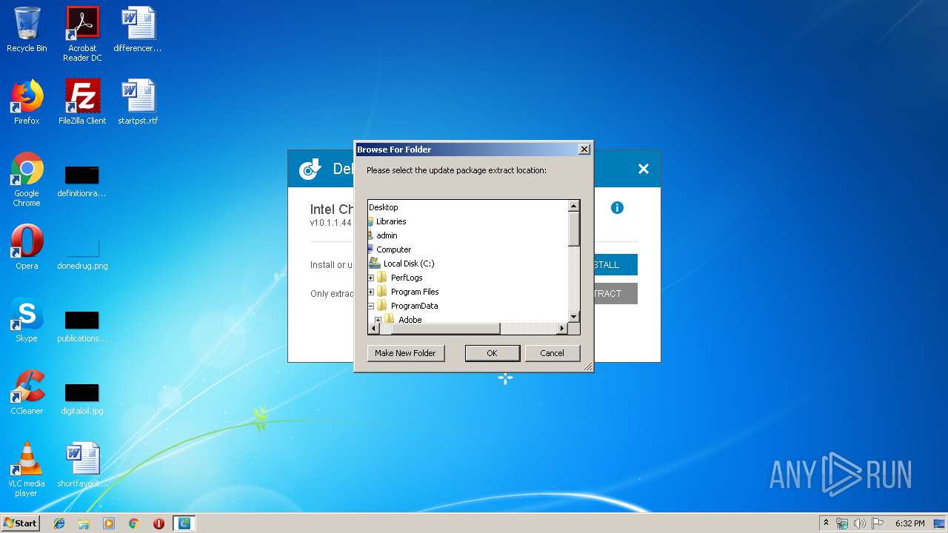Open Action Center flag in system tray
The height and width of the screenshot is (533, 948).
point(878,523)
